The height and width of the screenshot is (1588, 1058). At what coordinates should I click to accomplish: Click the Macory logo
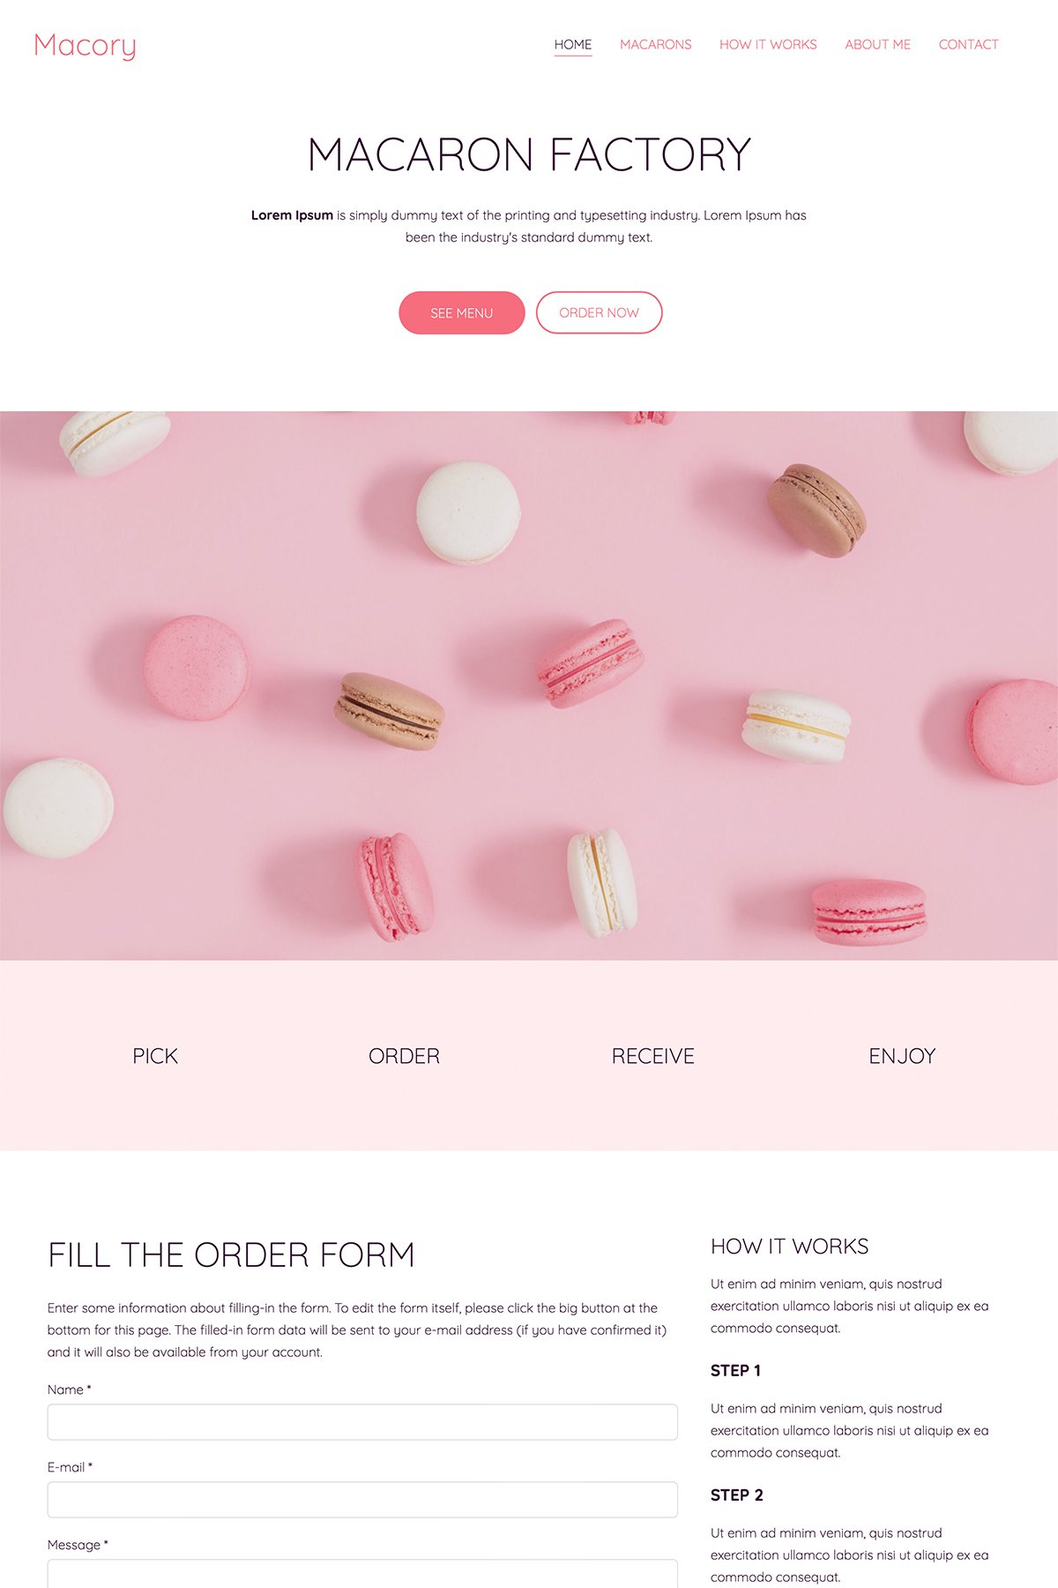85,45
